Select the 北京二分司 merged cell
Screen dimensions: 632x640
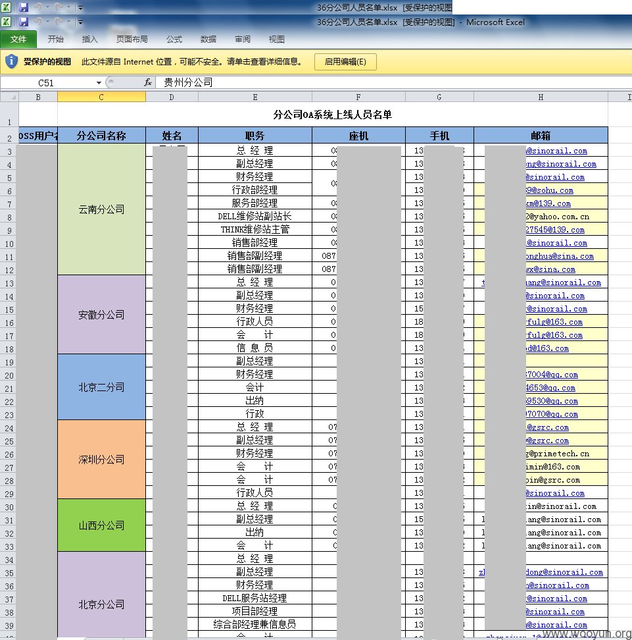(x=101, y=387)
